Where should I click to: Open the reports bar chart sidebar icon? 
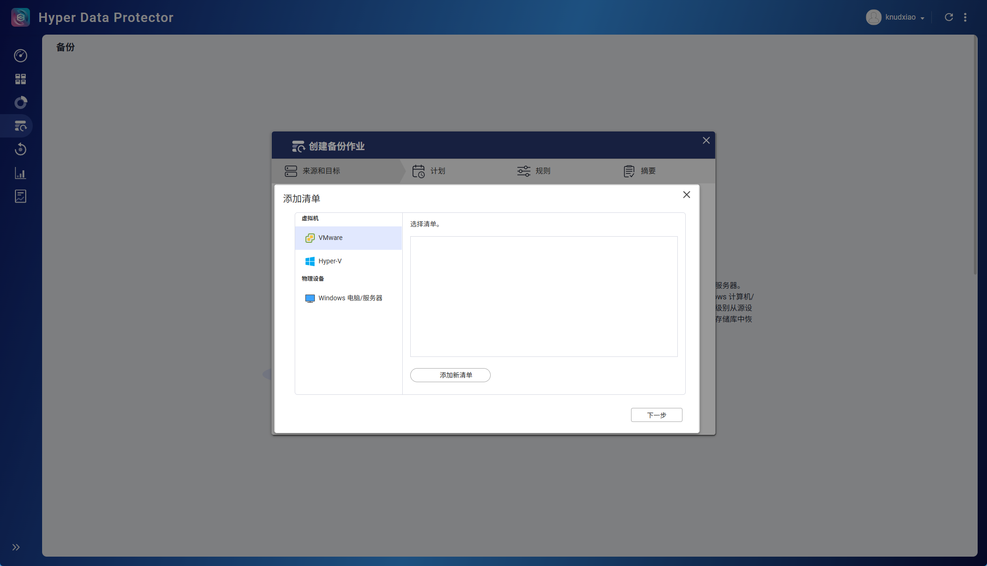pyautogui.click(x=21, y=174)
